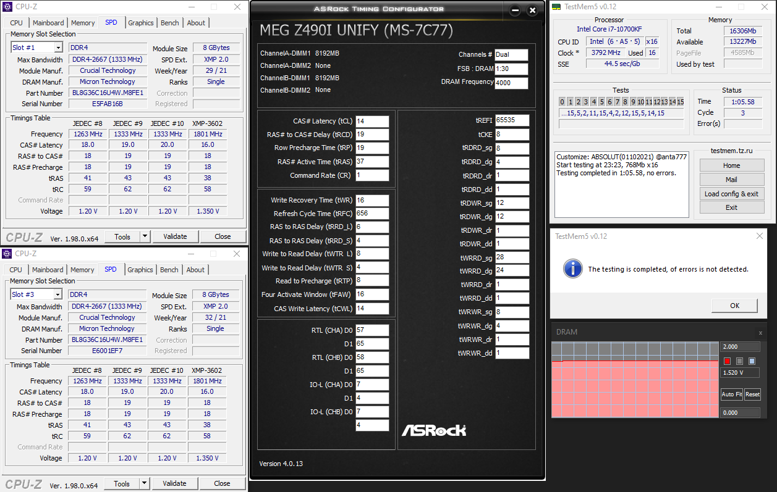Open Mainboard tab in Slot #1 CPU-Z window
Screen dimensions: 777x492
[48, 23]
